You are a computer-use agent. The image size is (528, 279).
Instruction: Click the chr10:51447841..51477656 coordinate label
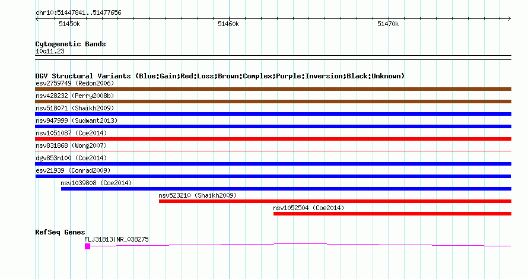point(78,13)
